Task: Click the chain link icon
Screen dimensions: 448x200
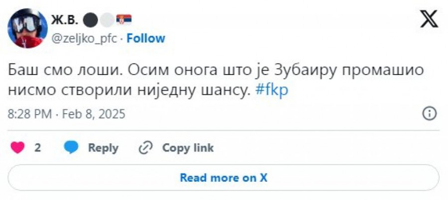Action: coord(146,147)
